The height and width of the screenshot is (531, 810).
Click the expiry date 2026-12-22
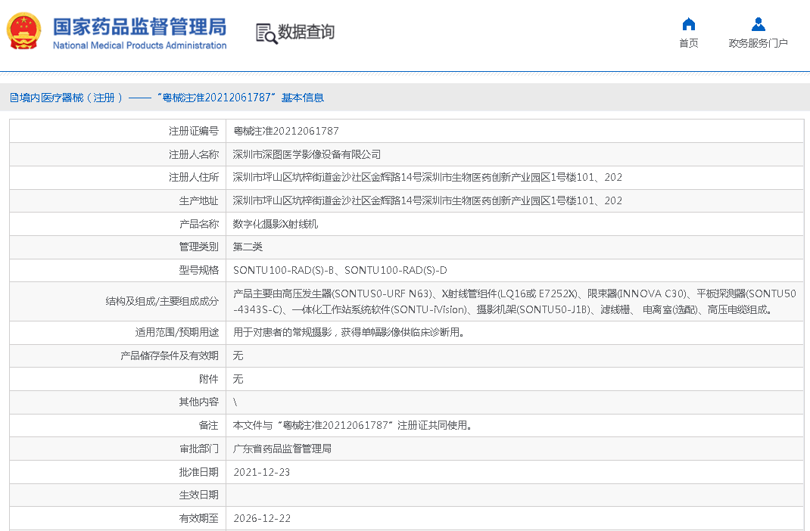tap(261, 518)
